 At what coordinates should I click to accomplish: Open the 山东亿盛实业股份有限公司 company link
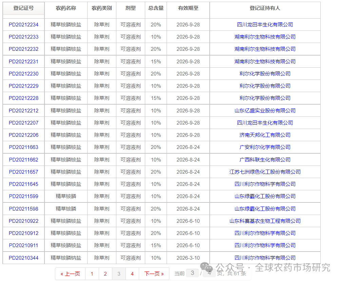(x=264, y=110)
